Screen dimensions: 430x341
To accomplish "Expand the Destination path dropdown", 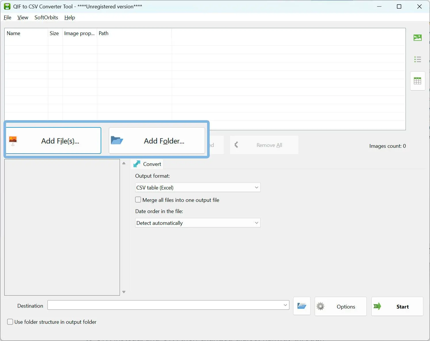I will (285, 305).
